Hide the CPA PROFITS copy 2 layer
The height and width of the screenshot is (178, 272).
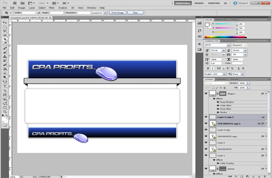coord(206,123)
